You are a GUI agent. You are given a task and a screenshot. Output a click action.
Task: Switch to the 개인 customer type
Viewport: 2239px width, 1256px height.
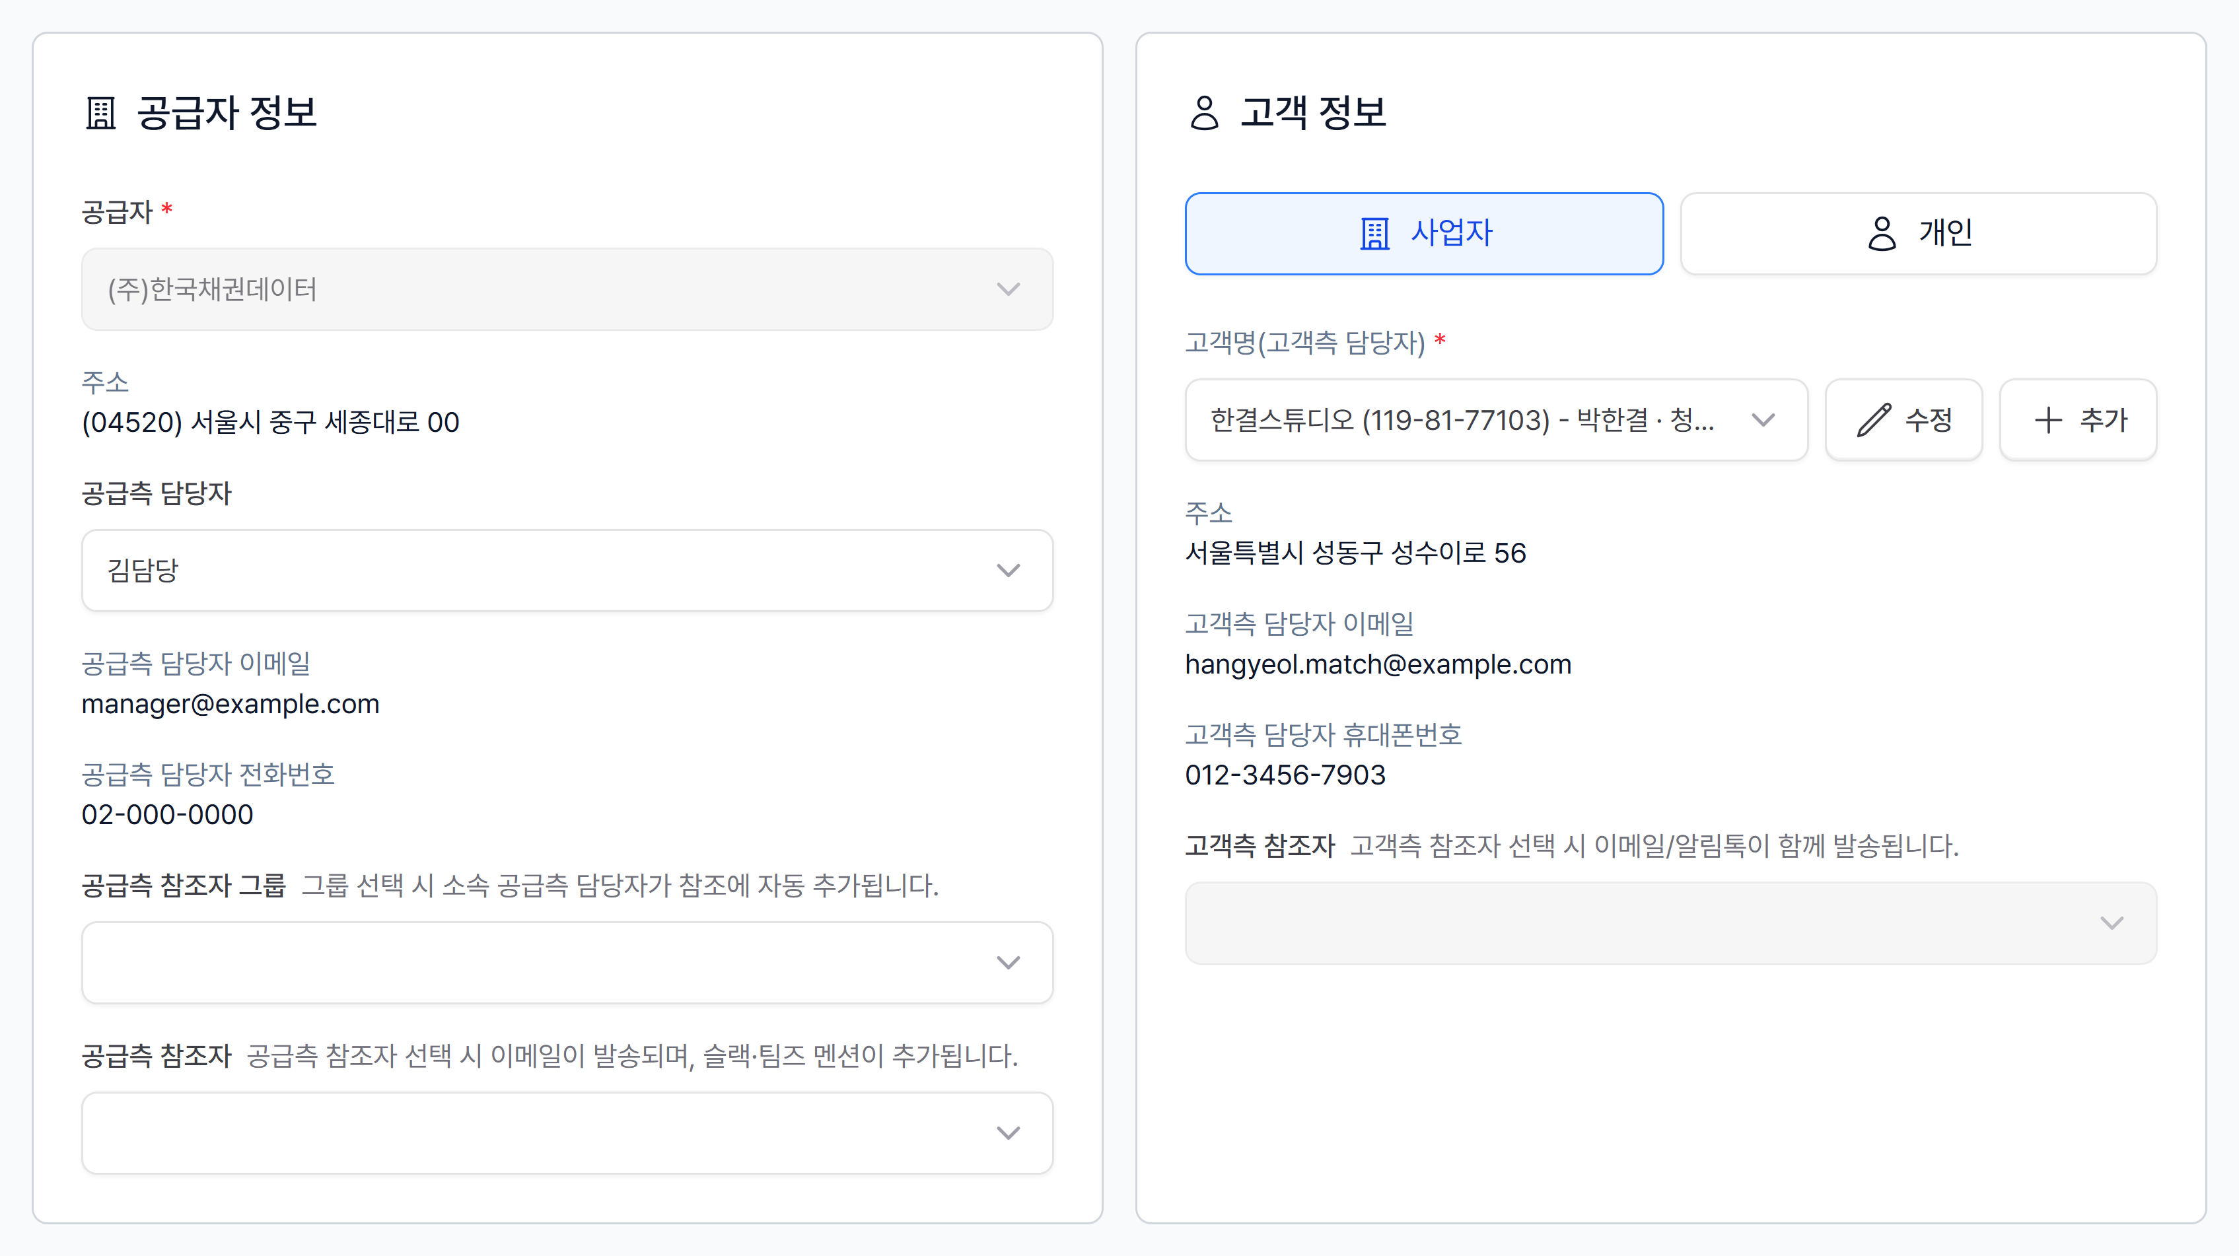(x=1918, y=234)
